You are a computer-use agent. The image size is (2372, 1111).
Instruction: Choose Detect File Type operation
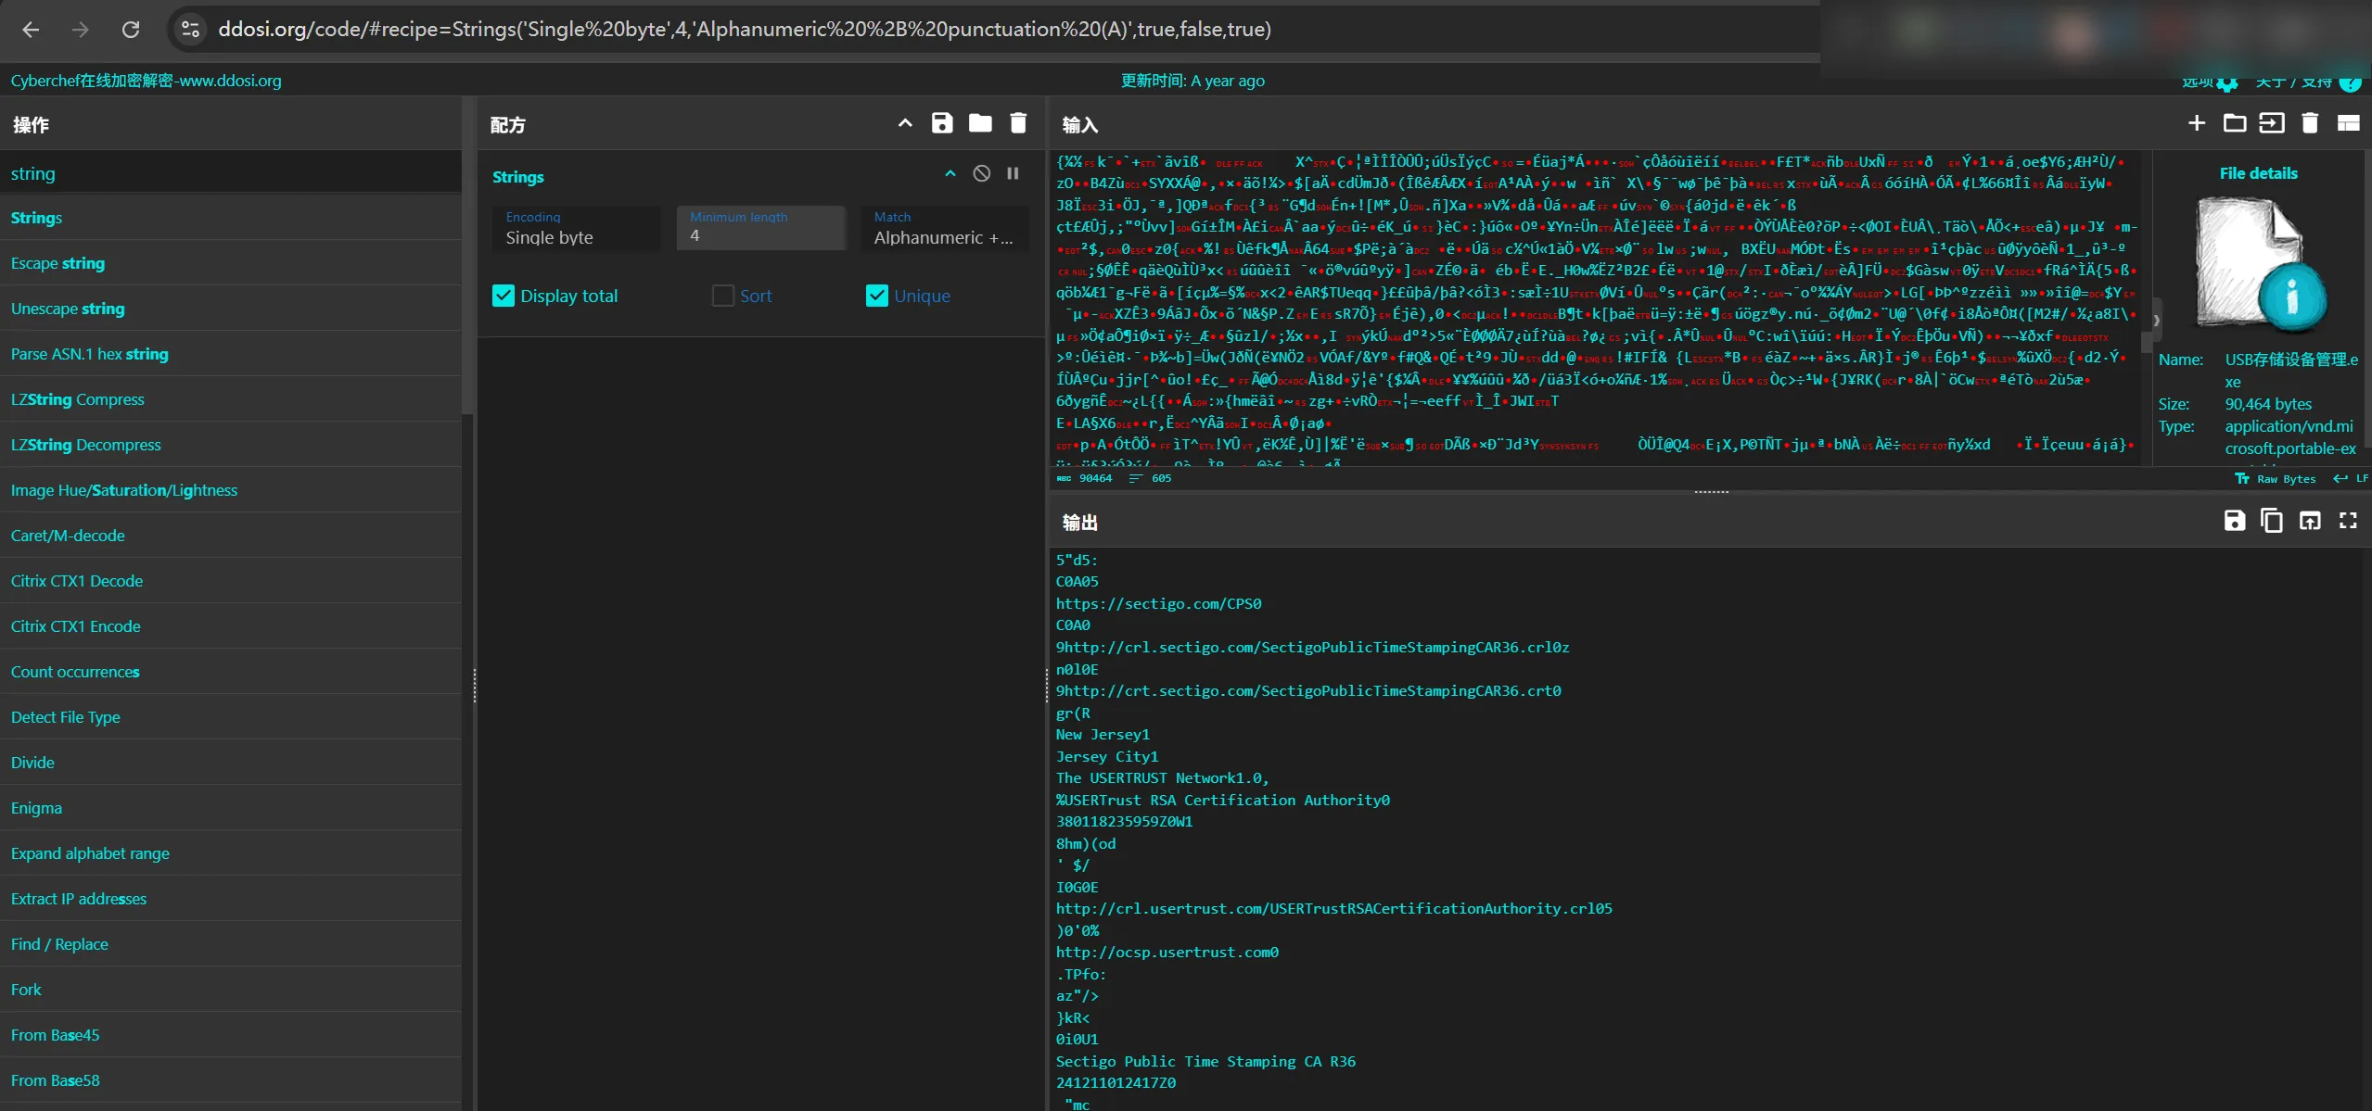coord(65,717)
